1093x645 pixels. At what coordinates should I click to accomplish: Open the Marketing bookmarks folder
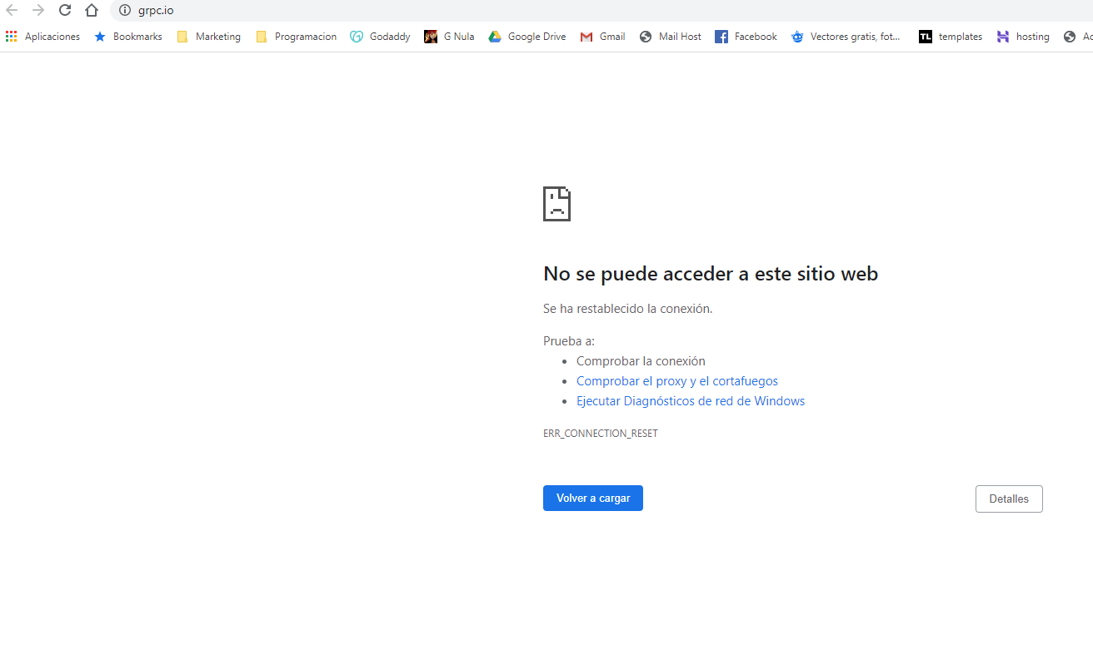[209, 37]
